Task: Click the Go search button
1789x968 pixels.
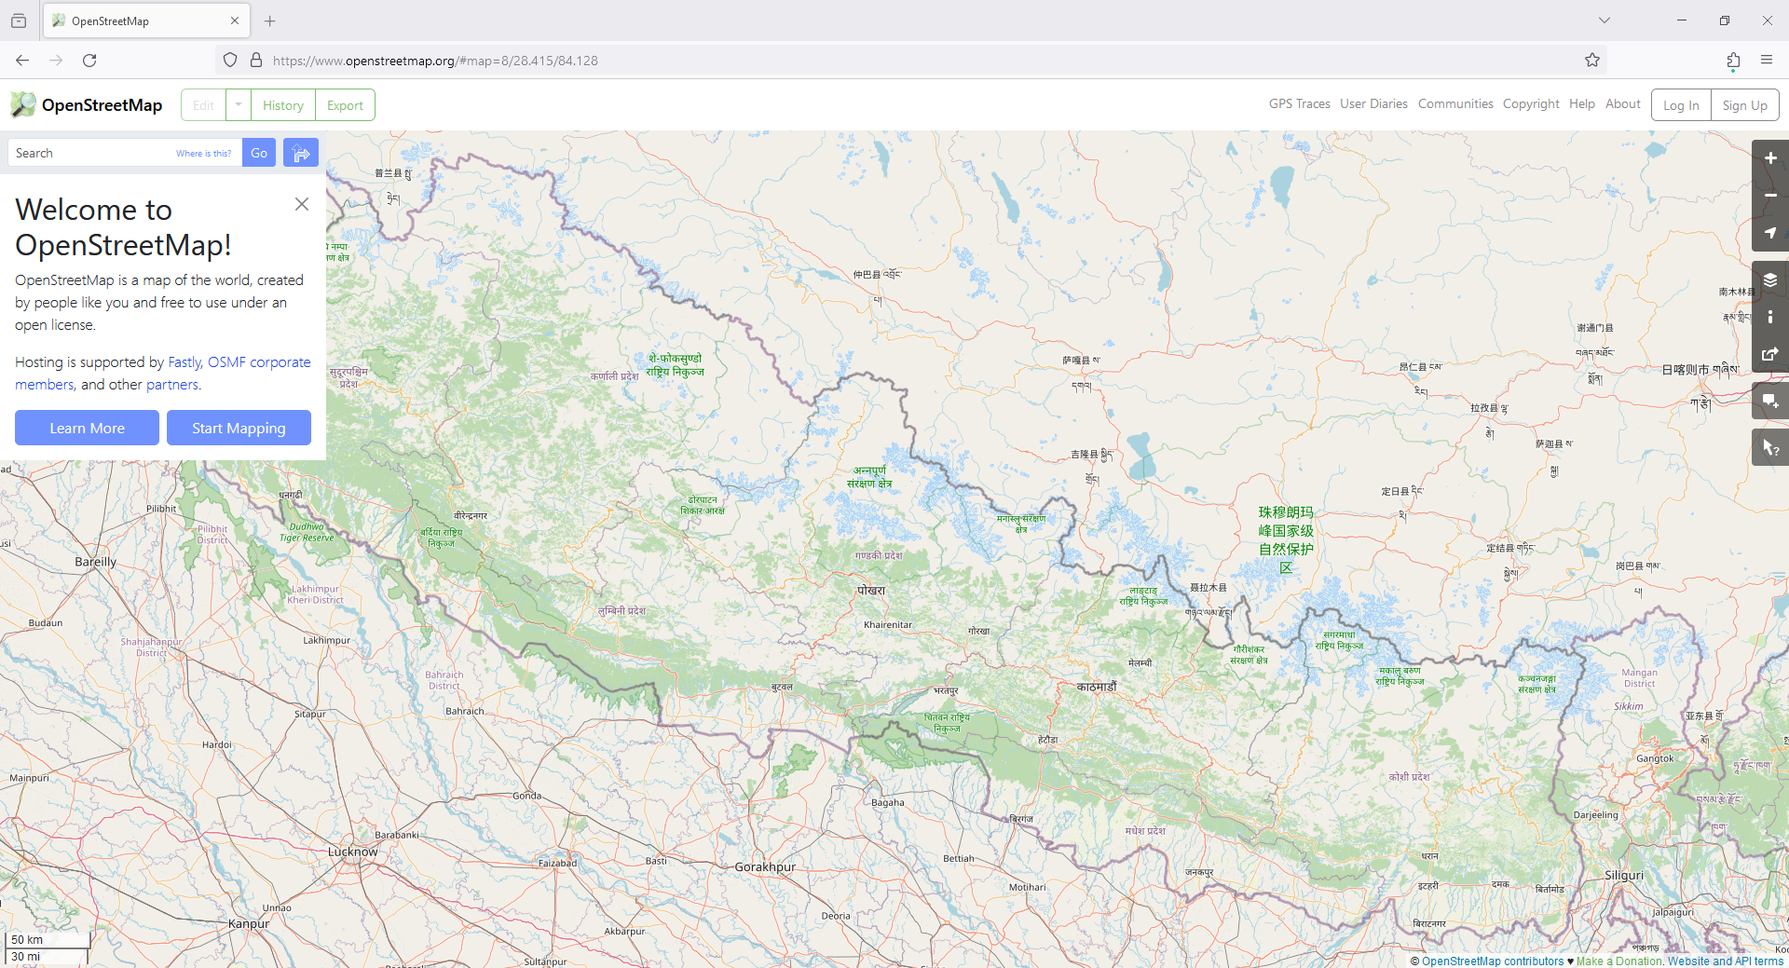Action: 259,153
